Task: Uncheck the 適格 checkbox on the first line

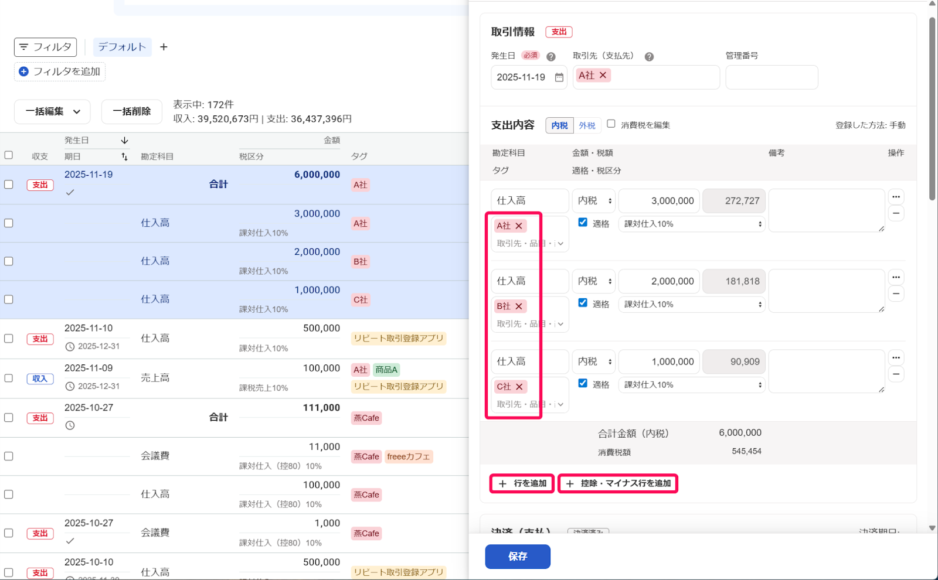Action: pos(583,222)
